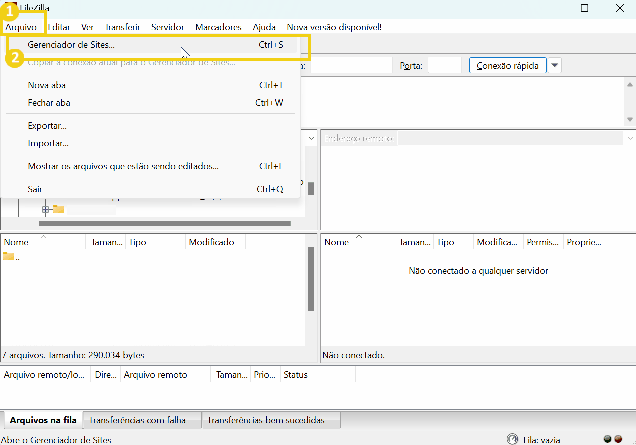The height and width of the screenshot is (445, 636).
Task: Click remote pane 'Modifica...' column header
Action: coord(498,242)
